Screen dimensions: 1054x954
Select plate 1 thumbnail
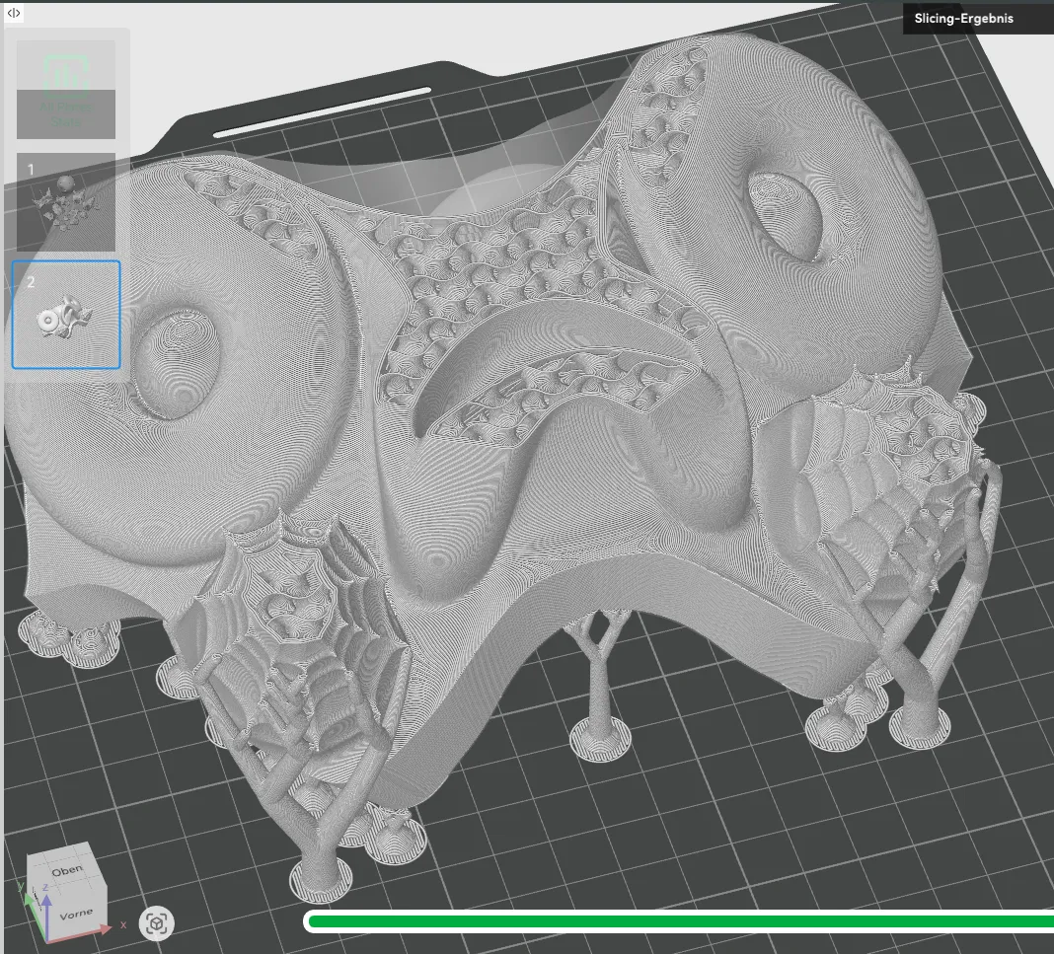pyautogui.click(x=66, y=202)
